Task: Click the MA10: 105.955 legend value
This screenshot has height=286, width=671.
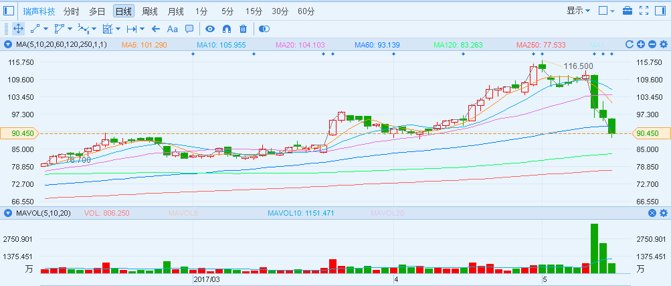Action: [221, 44]
